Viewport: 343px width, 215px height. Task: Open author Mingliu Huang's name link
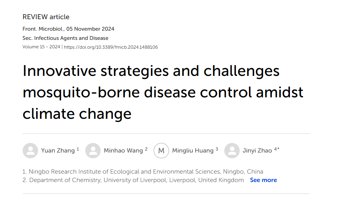(x=192, y=151)
